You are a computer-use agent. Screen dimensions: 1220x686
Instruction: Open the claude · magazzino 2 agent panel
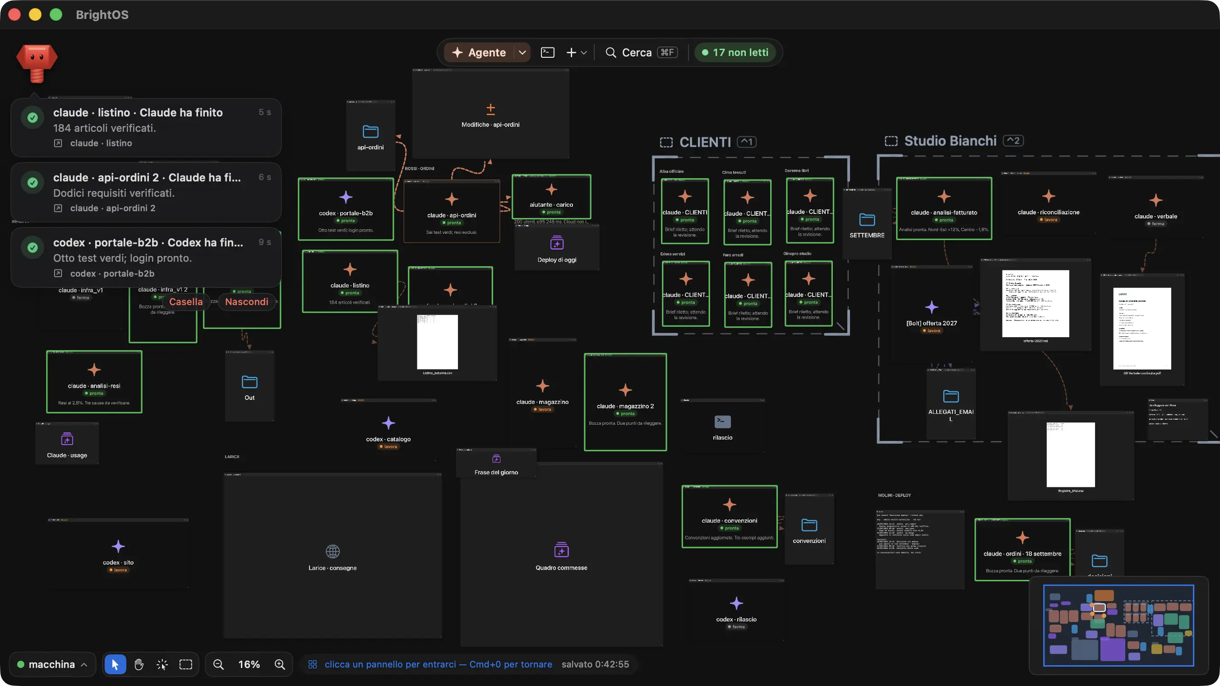[x=625, y=402]
